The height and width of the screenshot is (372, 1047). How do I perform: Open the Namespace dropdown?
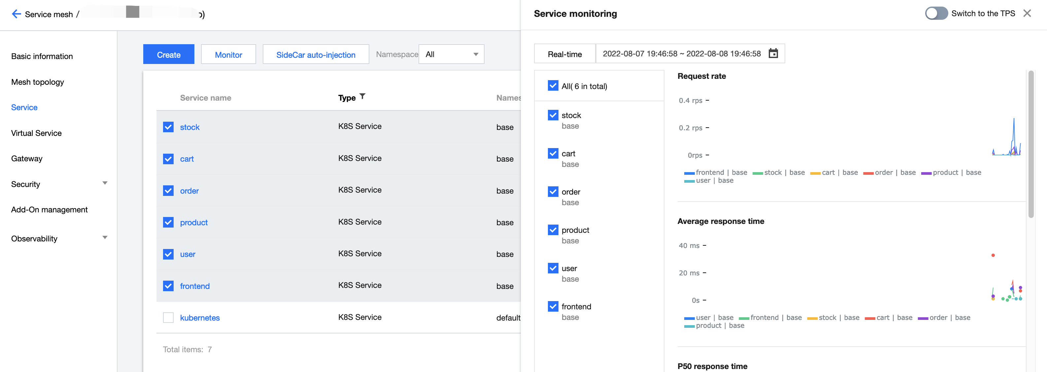[451, 54]
